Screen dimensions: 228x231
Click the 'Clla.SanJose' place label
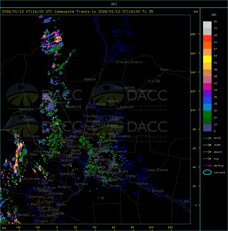pos(124,88)
